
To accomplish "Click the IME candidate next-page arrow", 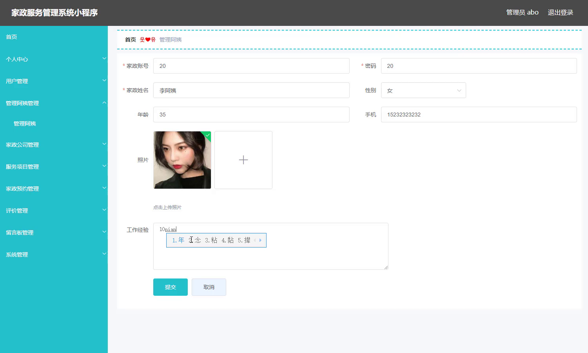I will (260, 240).
